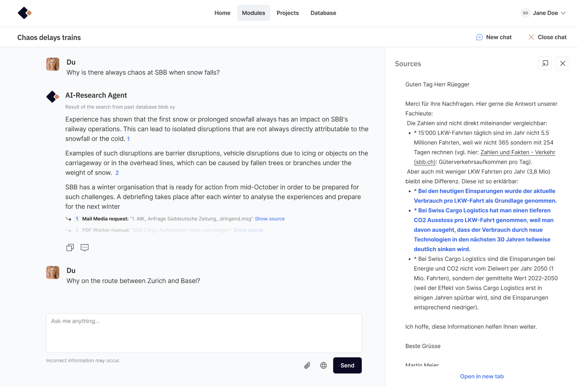Show source for Mail Media request
The image size is (578, 386).
coord(270,219)
